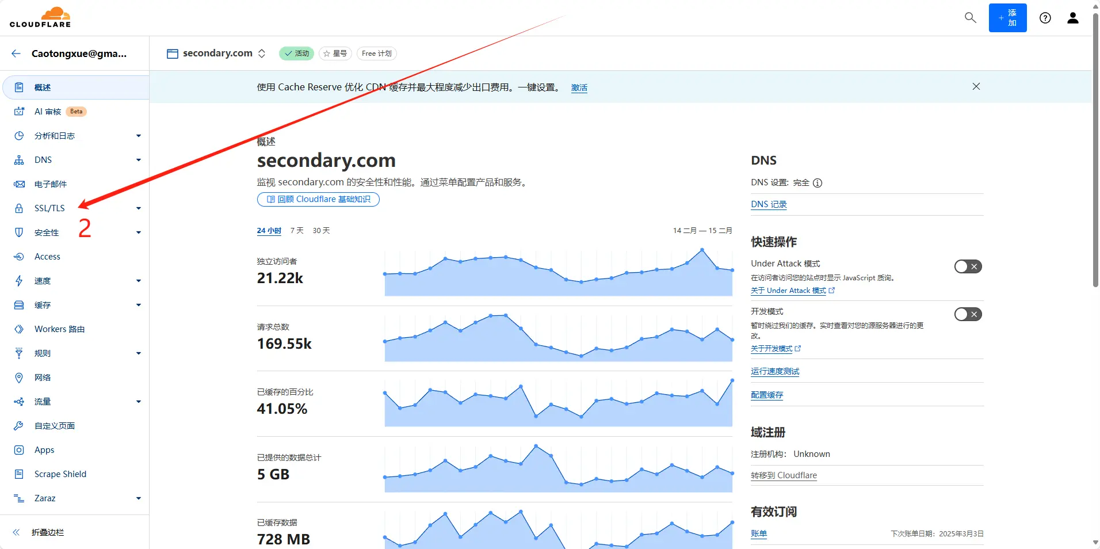1100x549 pixels.
Task: Click the Access sidebar icon
Action: [x=19, y=257]
